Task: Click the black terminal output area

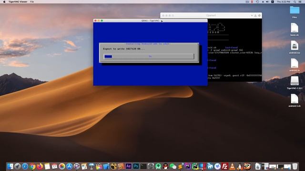Action: (234, 50)
